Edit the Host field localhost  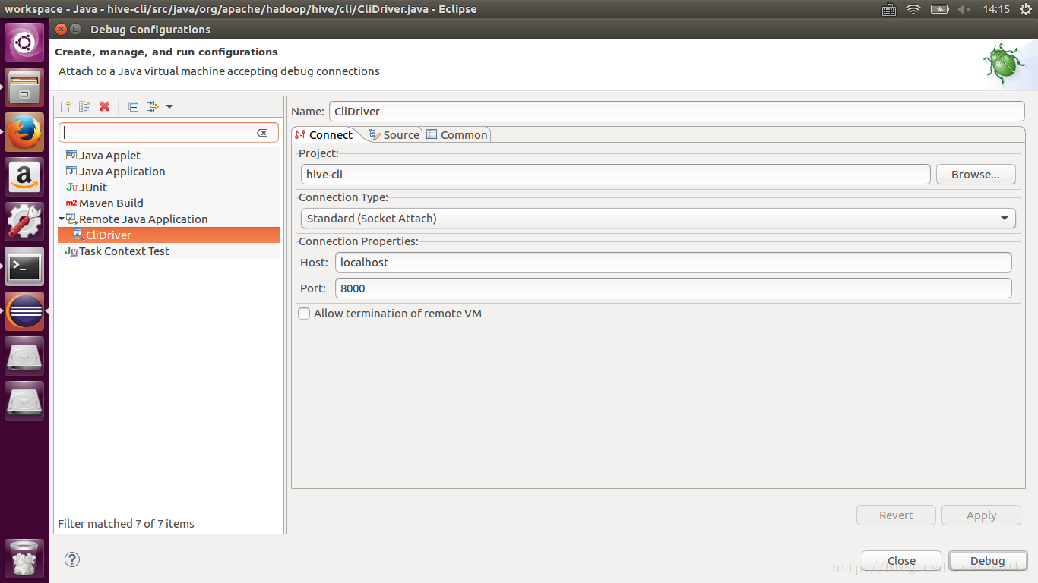[x=673, y=262]
